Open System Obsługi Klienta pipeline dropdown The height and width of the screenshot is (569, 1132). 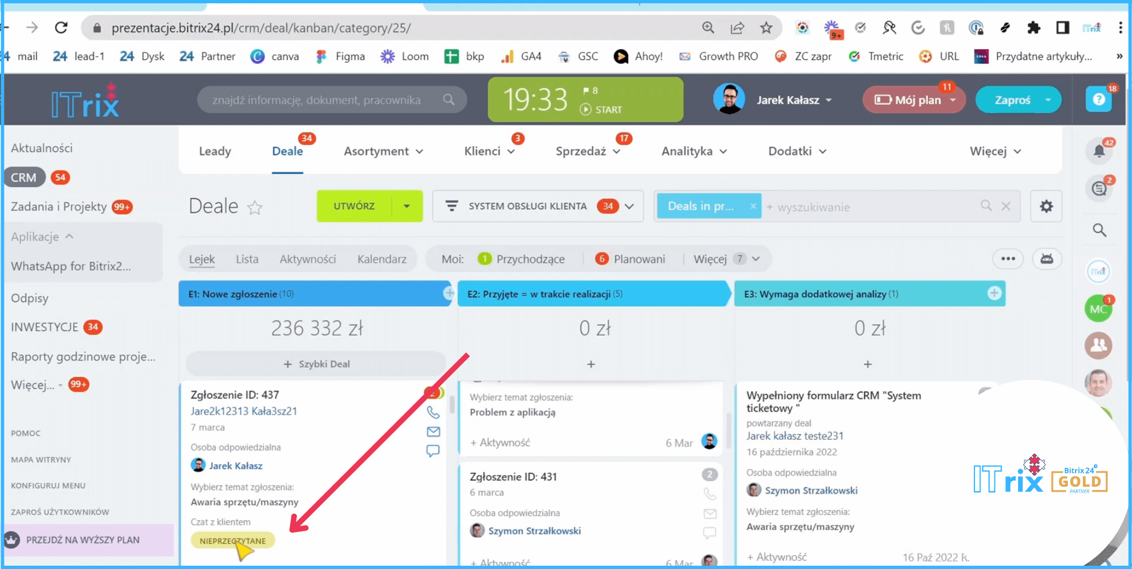629,206
